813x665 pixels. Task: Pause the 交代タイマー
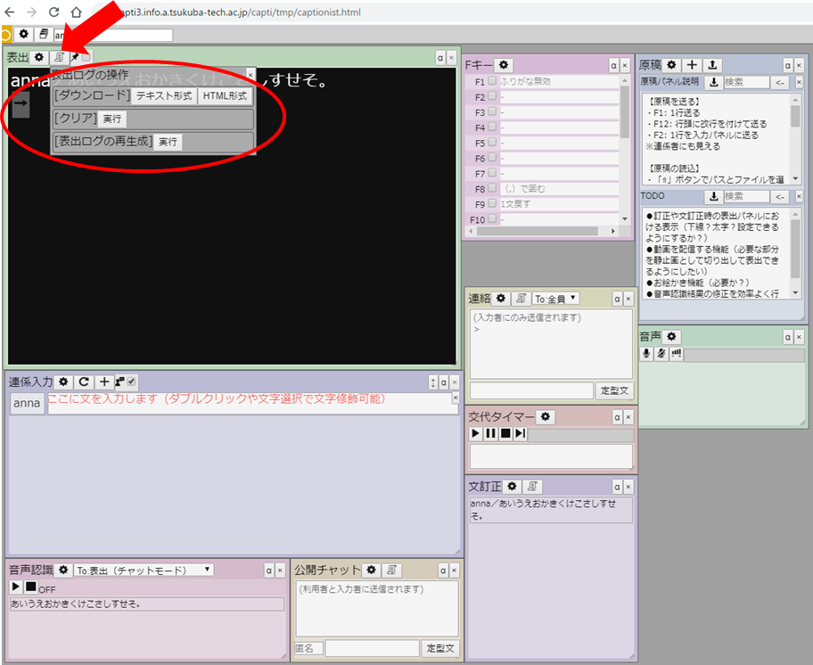pyautogui.click(x=490, y=433)
